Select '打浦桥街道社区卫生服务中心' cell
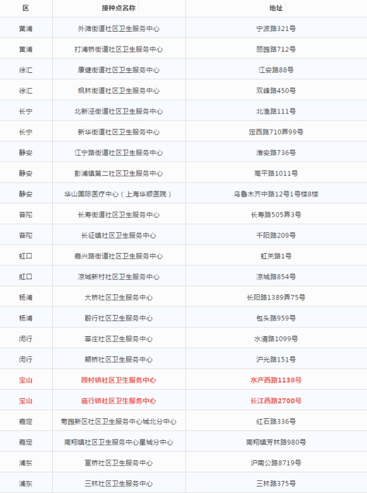The image size is (367, 493). 119,49
